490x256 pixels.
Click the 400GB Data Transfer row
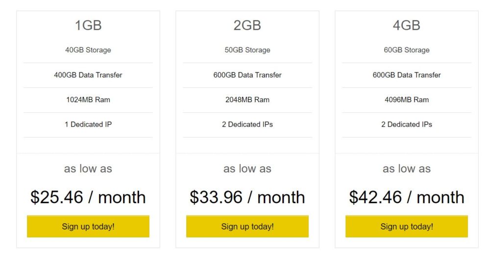88,75
